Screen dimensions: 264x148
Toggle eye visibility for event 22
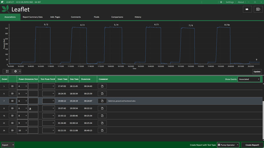[x=12, y=123]
